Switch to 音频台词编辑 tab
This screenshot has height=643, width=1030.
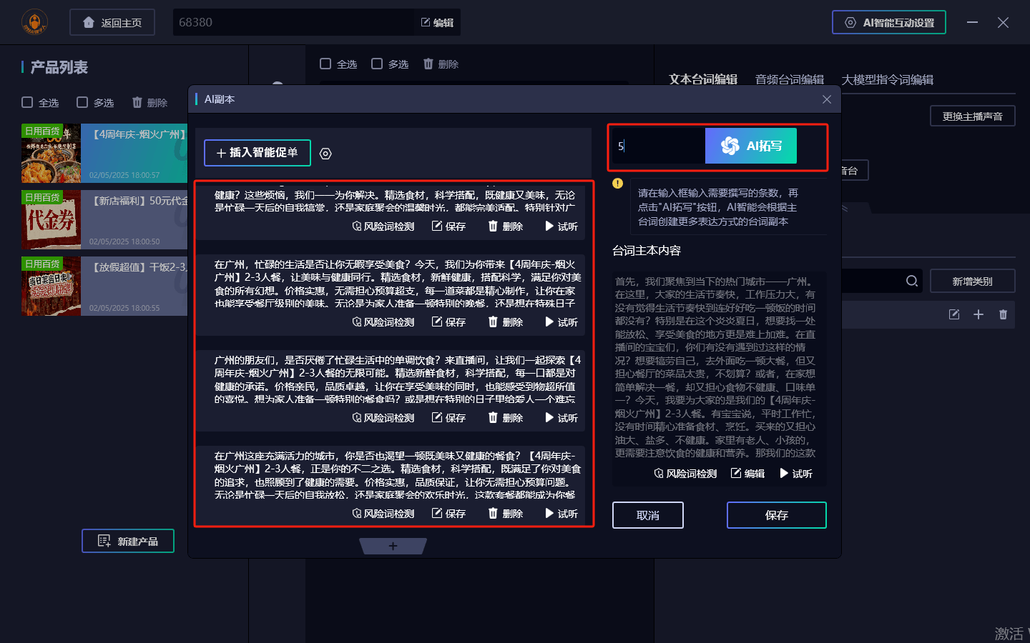pyautogui.click(x=789, y=79)
